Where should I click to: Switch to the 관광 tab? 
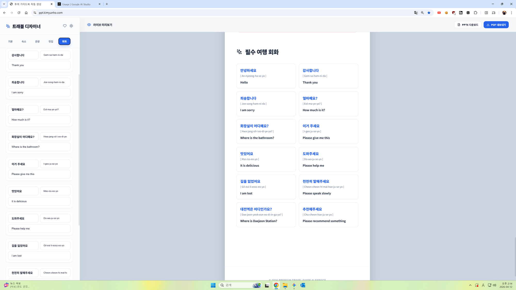37,42
